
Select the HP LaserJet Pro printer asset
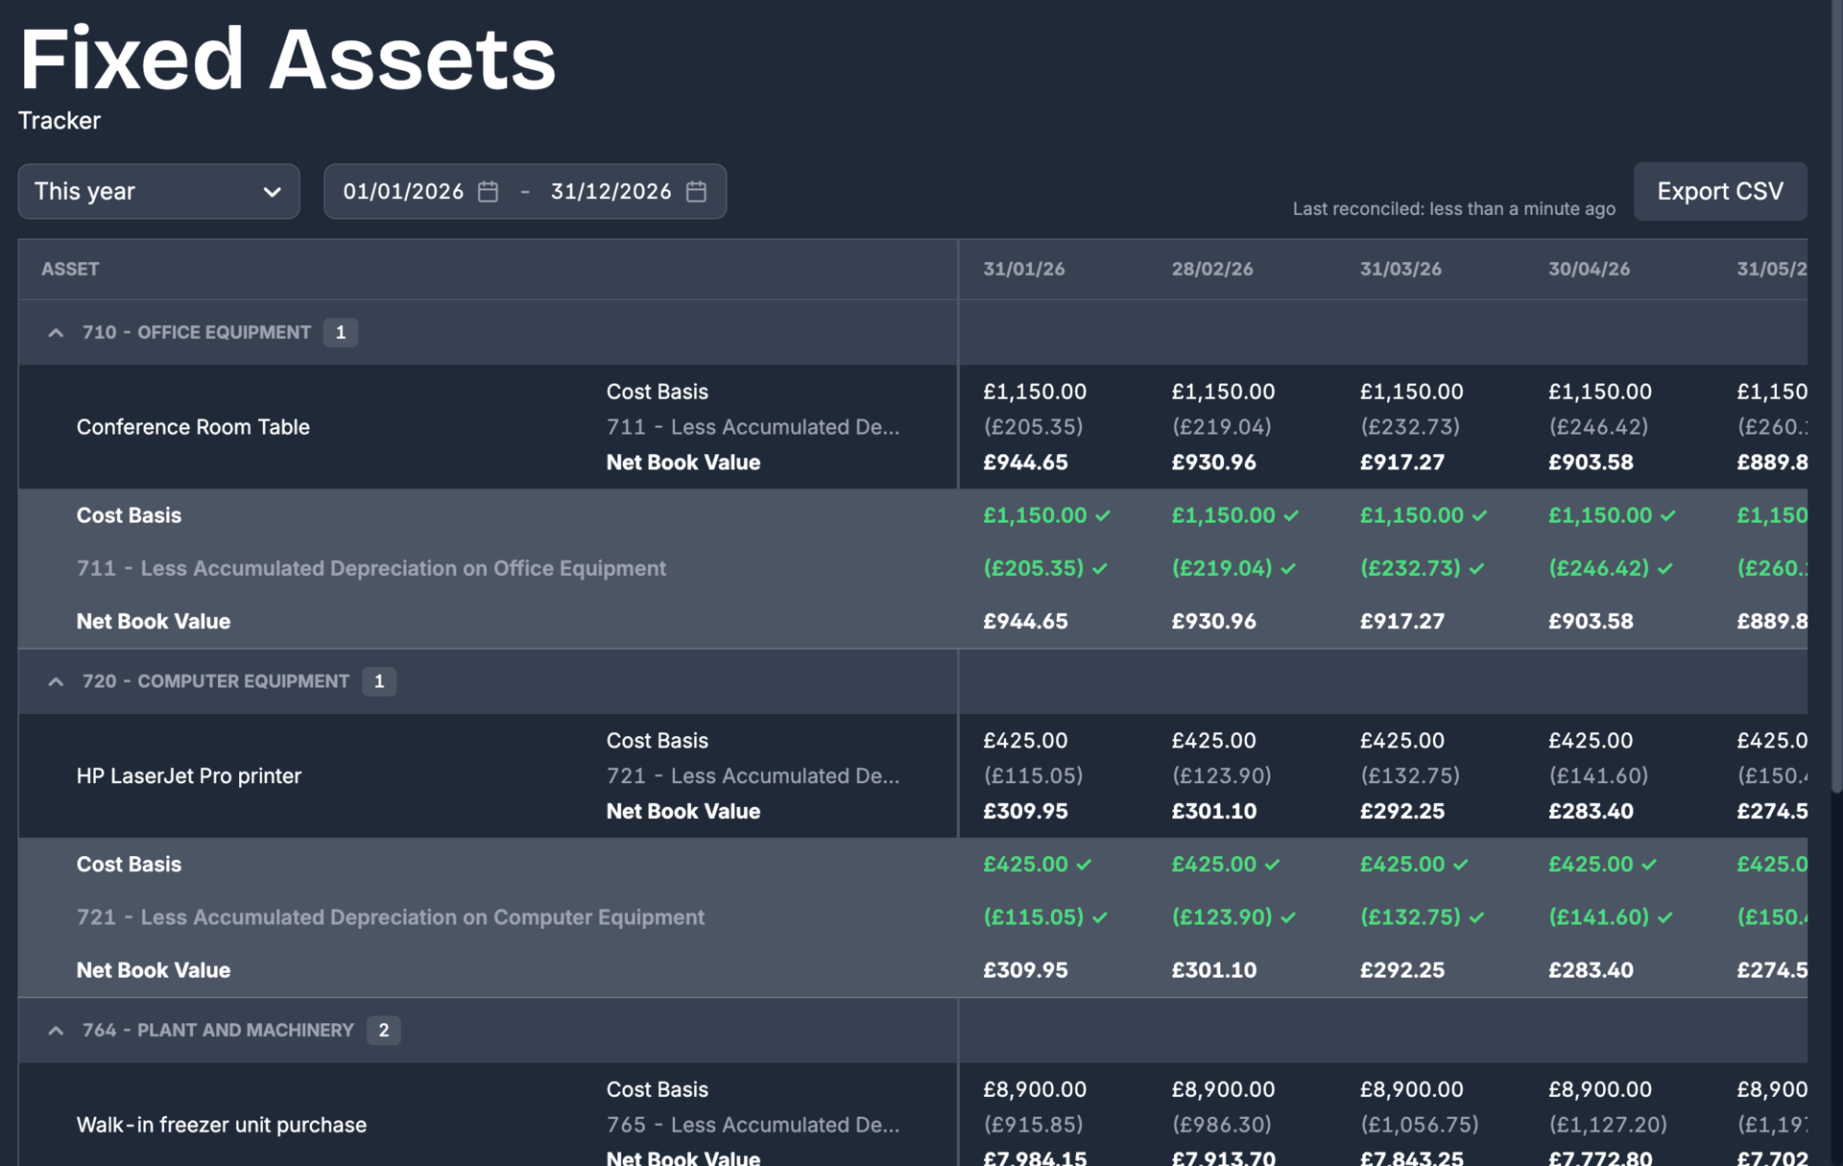pos(189,775)
